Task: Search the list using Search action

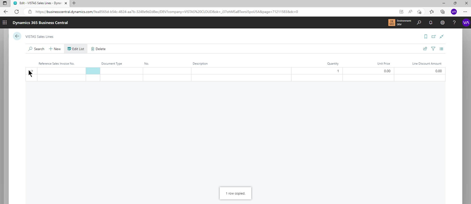Action: pyautogui.click(x=36, y=49)
